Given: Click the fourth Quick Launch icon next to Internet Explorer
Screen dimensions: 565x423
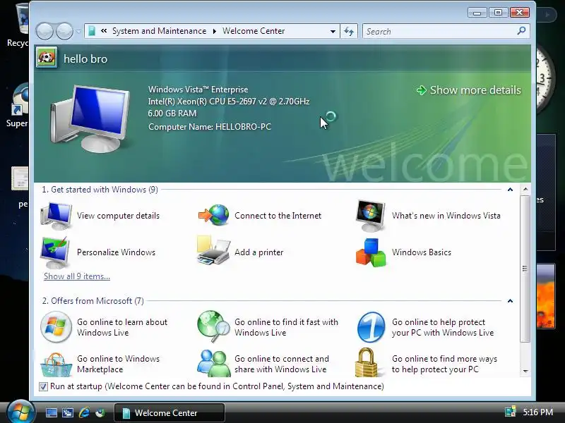Looking at the screenshot, I should click(x=100, y=412).
